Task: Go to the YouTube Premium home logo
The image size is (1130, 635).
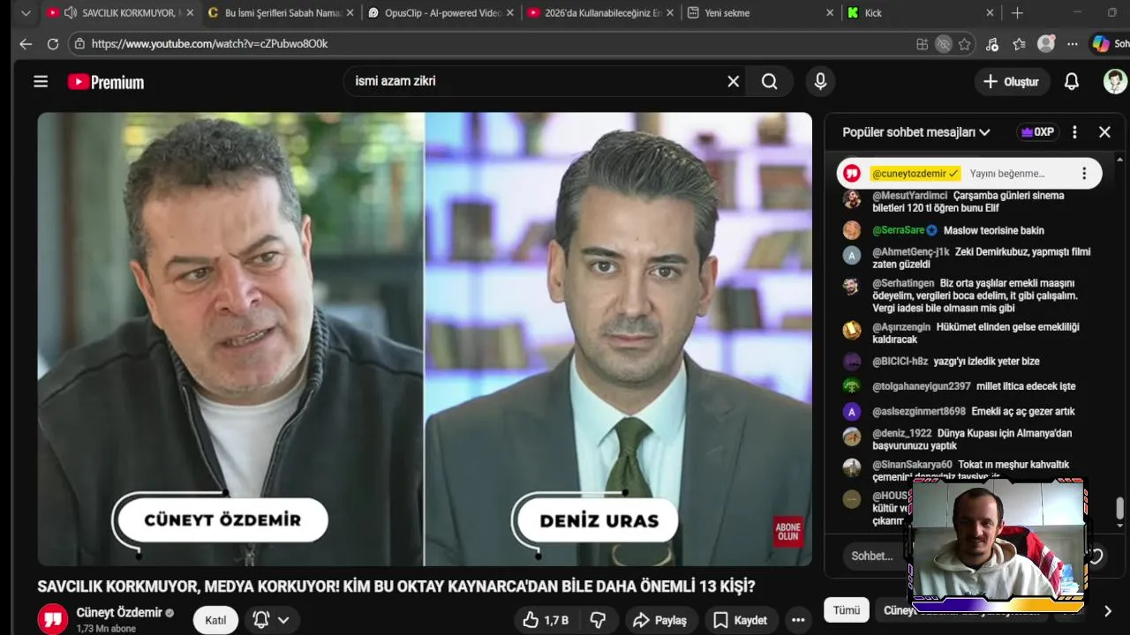Action: click(106, 82)
